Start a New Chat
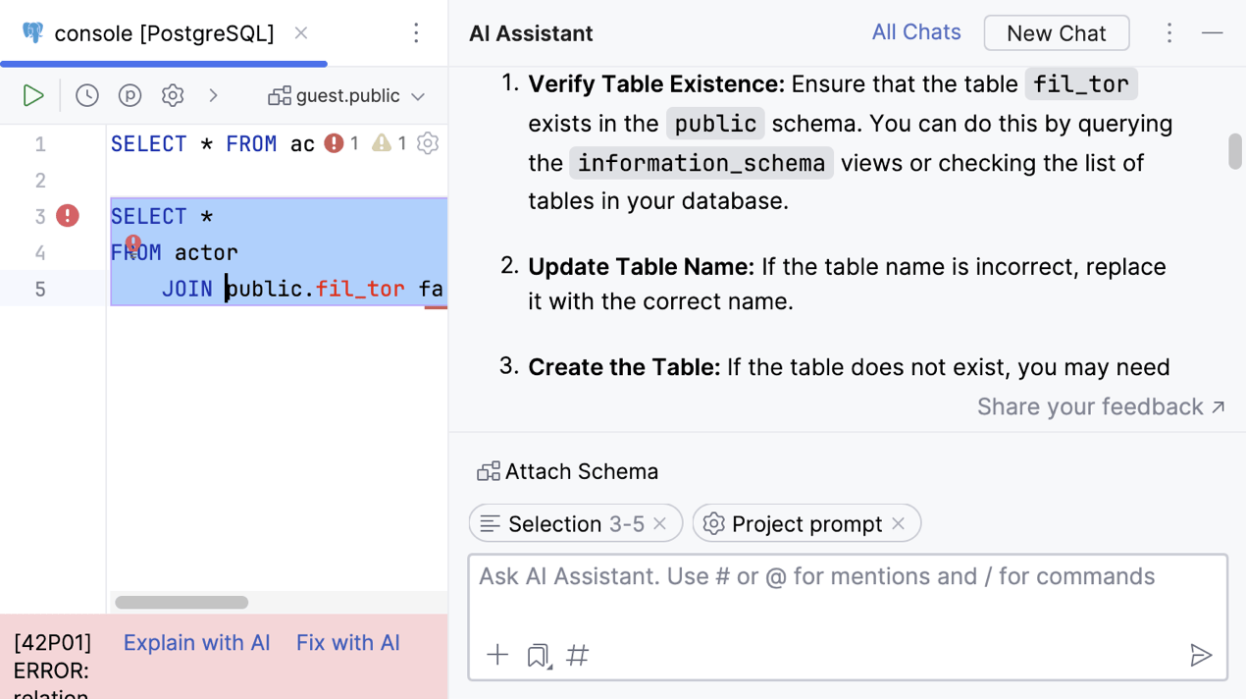Screen dimensions: 1246x699 coord(1056,33)
